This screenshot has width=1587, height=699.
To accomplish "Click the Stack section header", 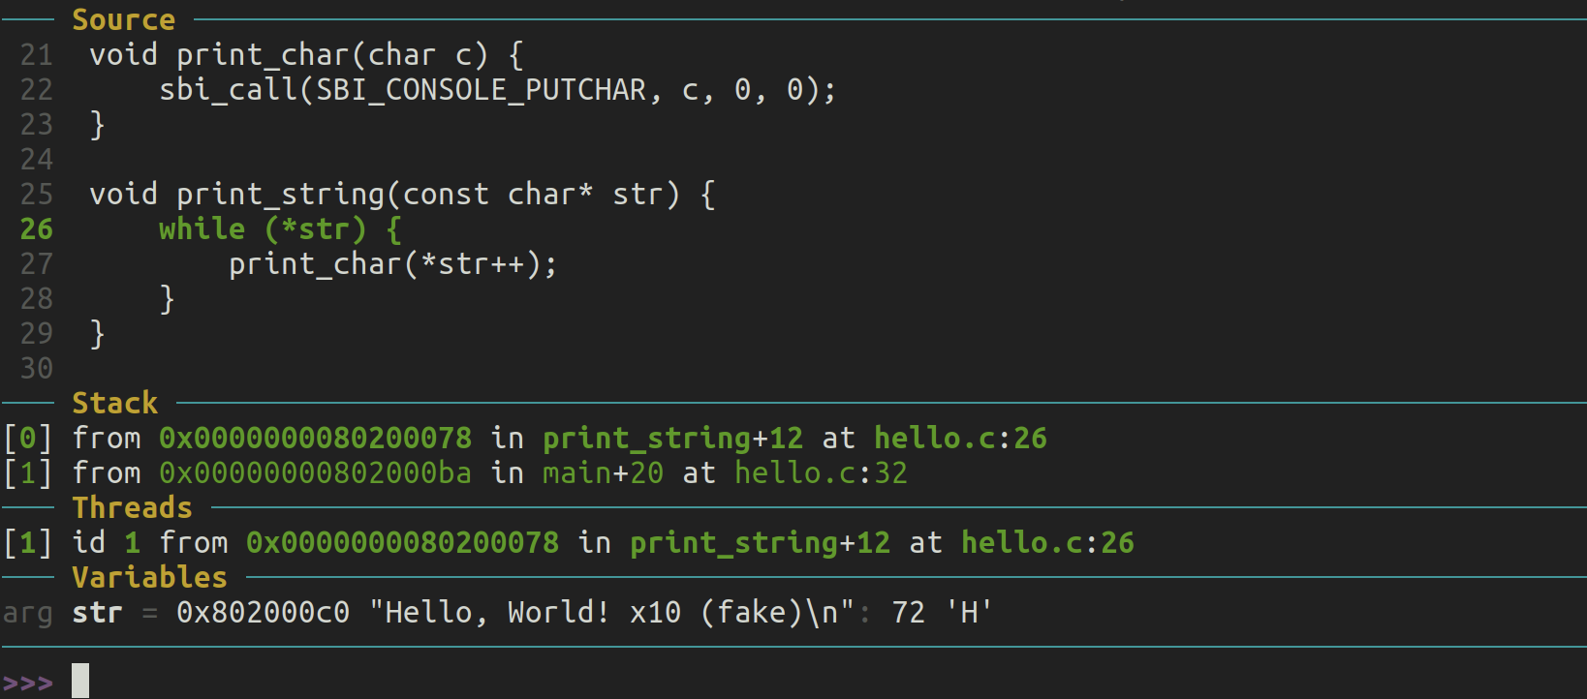I will pos(115,403).
